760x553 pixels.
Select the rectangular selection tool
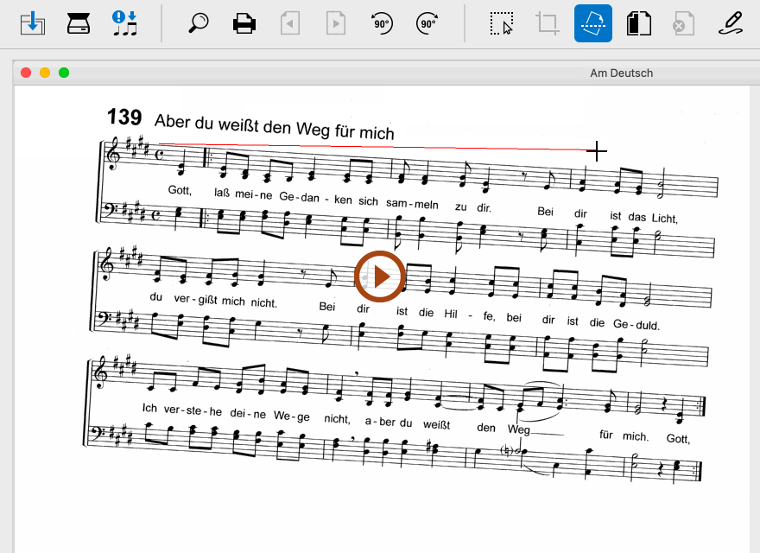point(501,23)
